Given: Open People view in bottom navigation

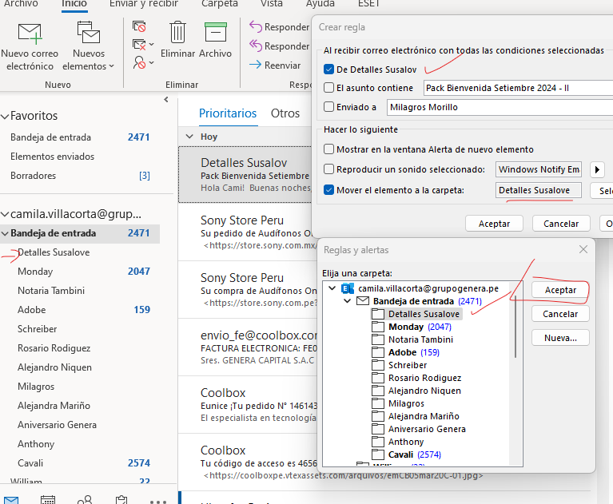Looking at the screenshot, I should [x=85, y=500].
